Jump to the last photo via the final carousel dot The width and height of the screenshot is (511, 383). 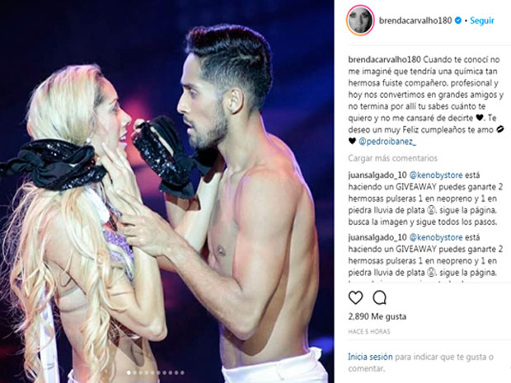click(182, 372)
